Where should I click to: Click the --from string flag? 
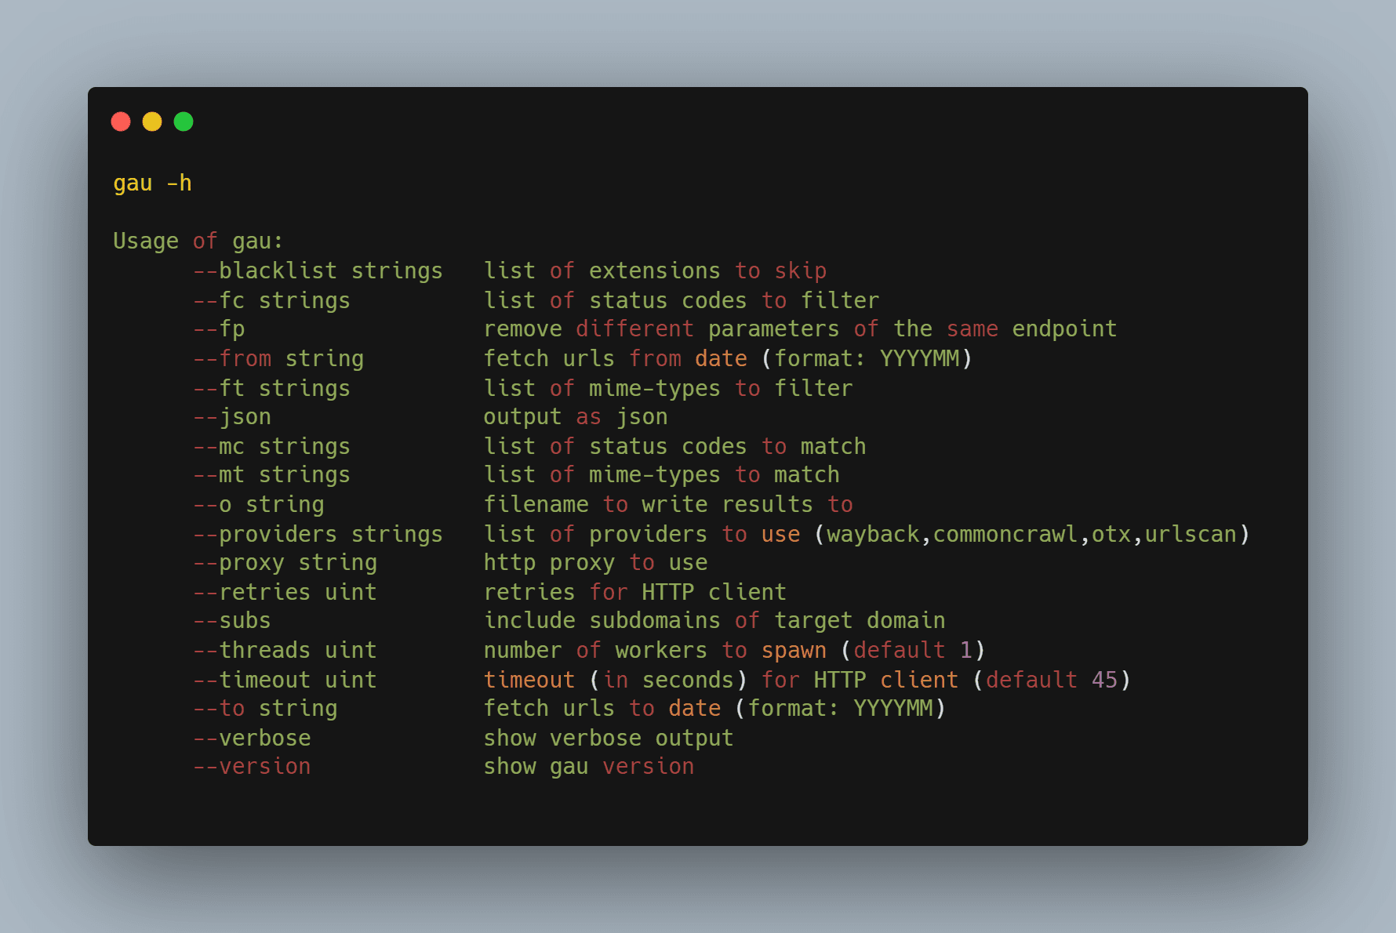point(278,359)
